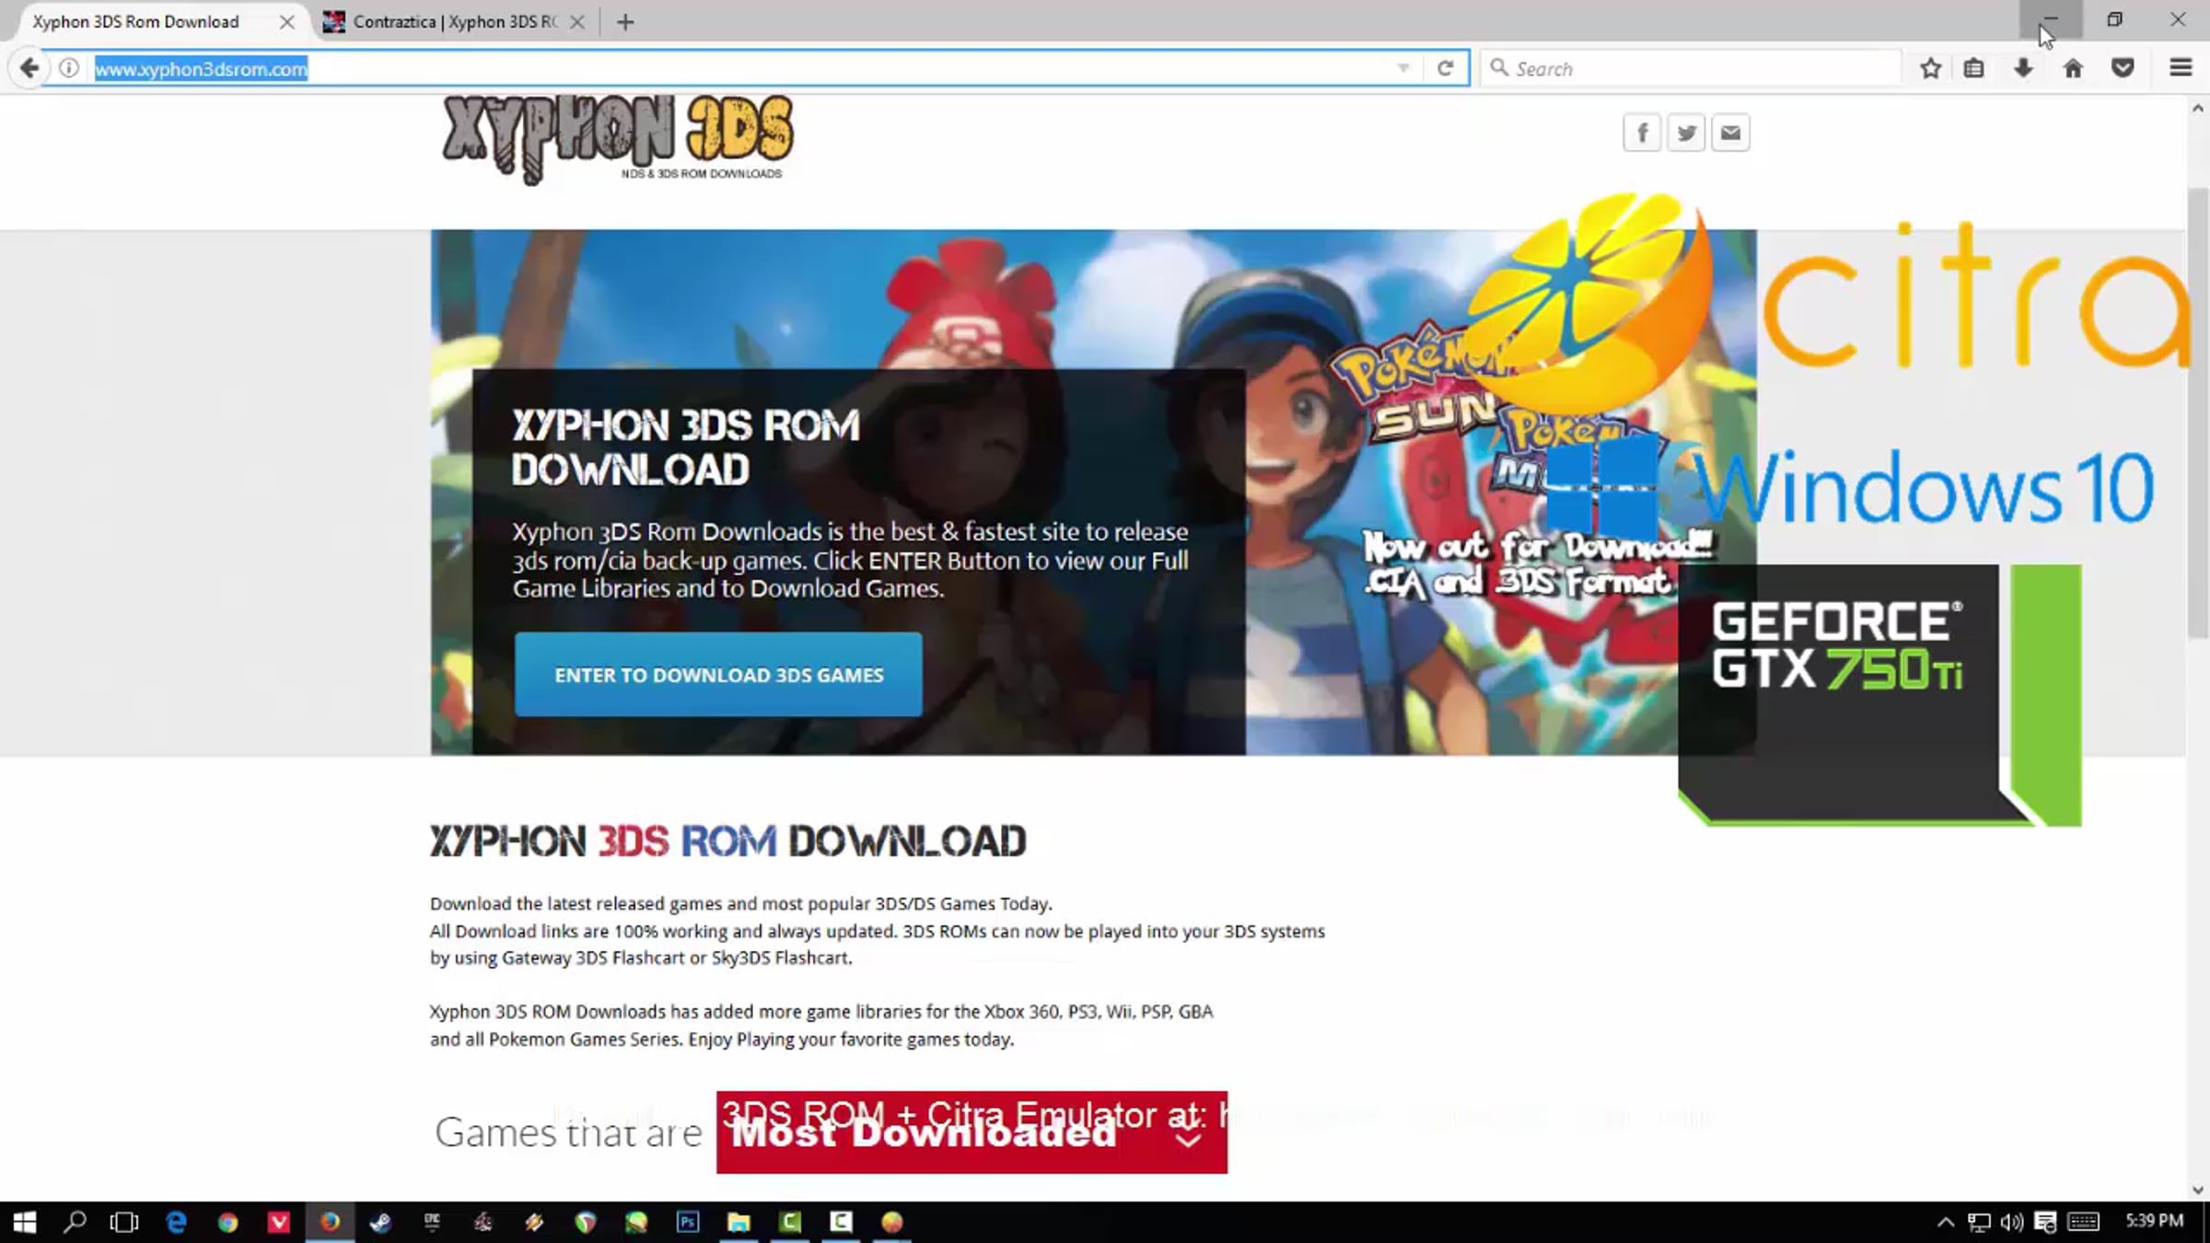Image resolution: width=2210 pixels, height=1243 pixels.
Task: Click the page vertical scrollbar thumb
Action: (x=2198, y=412)
